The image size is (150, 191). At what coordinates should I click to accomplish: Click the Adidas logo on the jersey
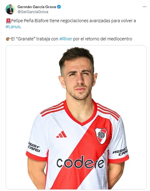tap(62, 134)
